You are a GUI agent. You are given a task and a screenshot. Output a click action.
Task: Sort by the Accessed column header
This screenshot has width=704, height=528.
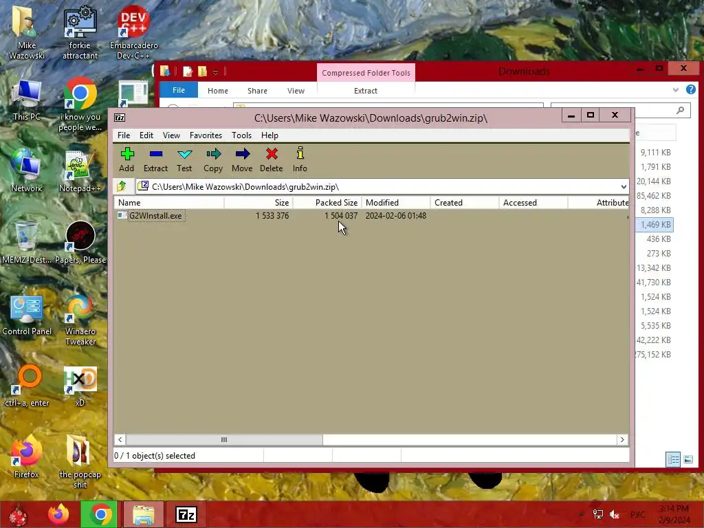click(x=533, y=203)
